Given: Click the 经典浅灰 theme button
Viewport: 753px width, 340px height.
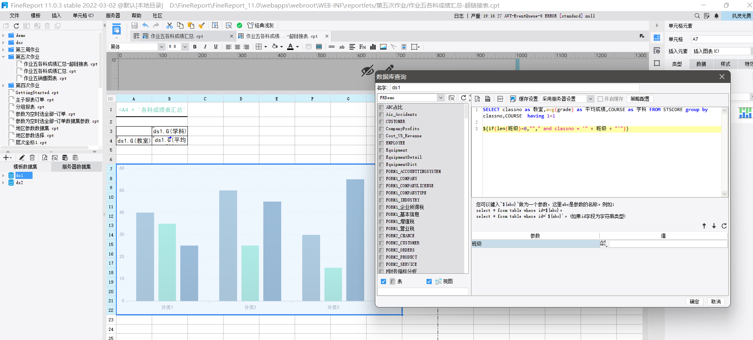Looking at the screenshot, I should pos(261,25).
